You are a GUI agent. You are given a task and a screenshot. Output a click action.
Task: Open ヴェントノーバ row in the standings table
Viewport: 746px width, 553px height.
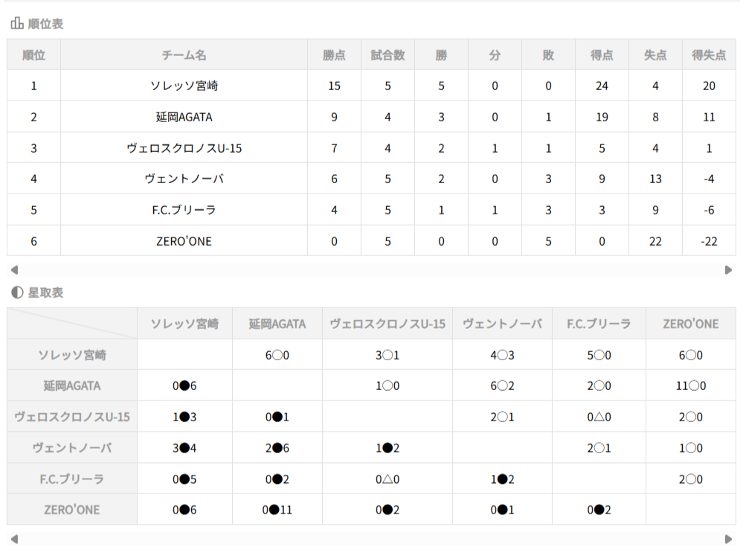click(184, 179)
